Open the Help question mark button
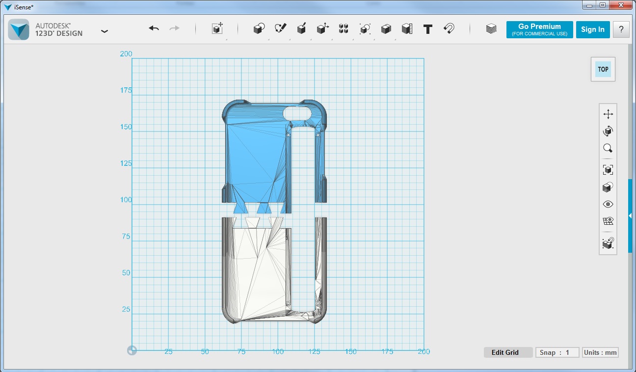The width and height of the screenshot is (636, 372). pos(621,29)
